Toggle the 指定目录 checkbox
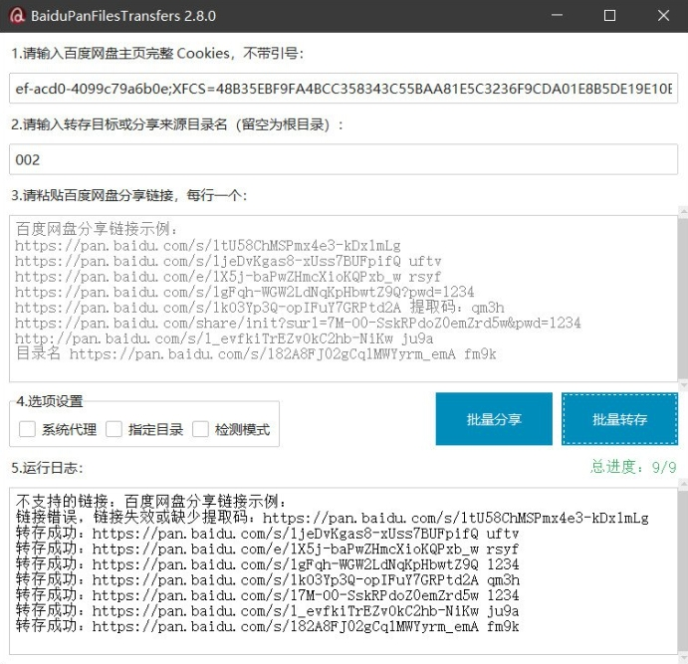 coord(114,429)
